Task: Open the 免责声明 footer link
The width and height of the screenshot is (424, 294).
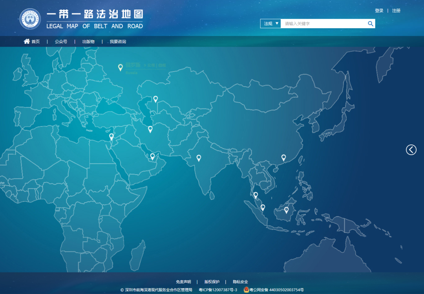Action: pyautogui.click(x=183, y=282)
